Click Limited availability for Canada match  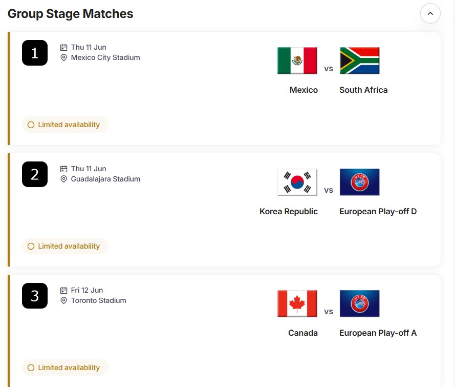click(x=65, y=368)
